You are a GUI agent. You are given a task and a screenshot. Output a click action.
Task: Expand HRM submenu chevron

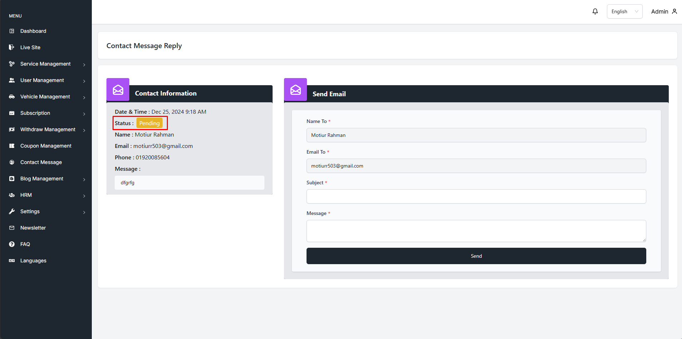84,196
